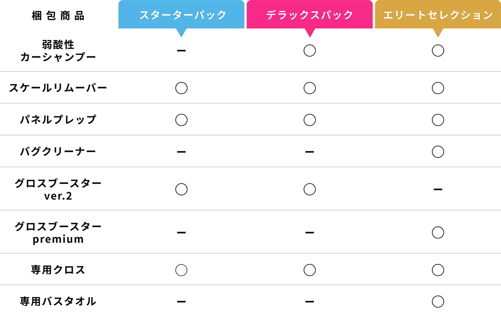Click circle for スケールリムーバー under スターターパック
The image size is (501, 317).
[181, 88]
